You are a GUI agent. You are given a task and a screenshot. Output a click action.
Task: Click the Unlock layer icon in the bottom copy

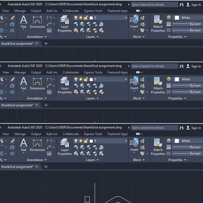[95, 153]
